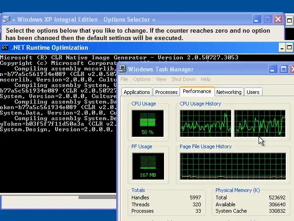Switch to the Users tab

[x=253, y=92]
